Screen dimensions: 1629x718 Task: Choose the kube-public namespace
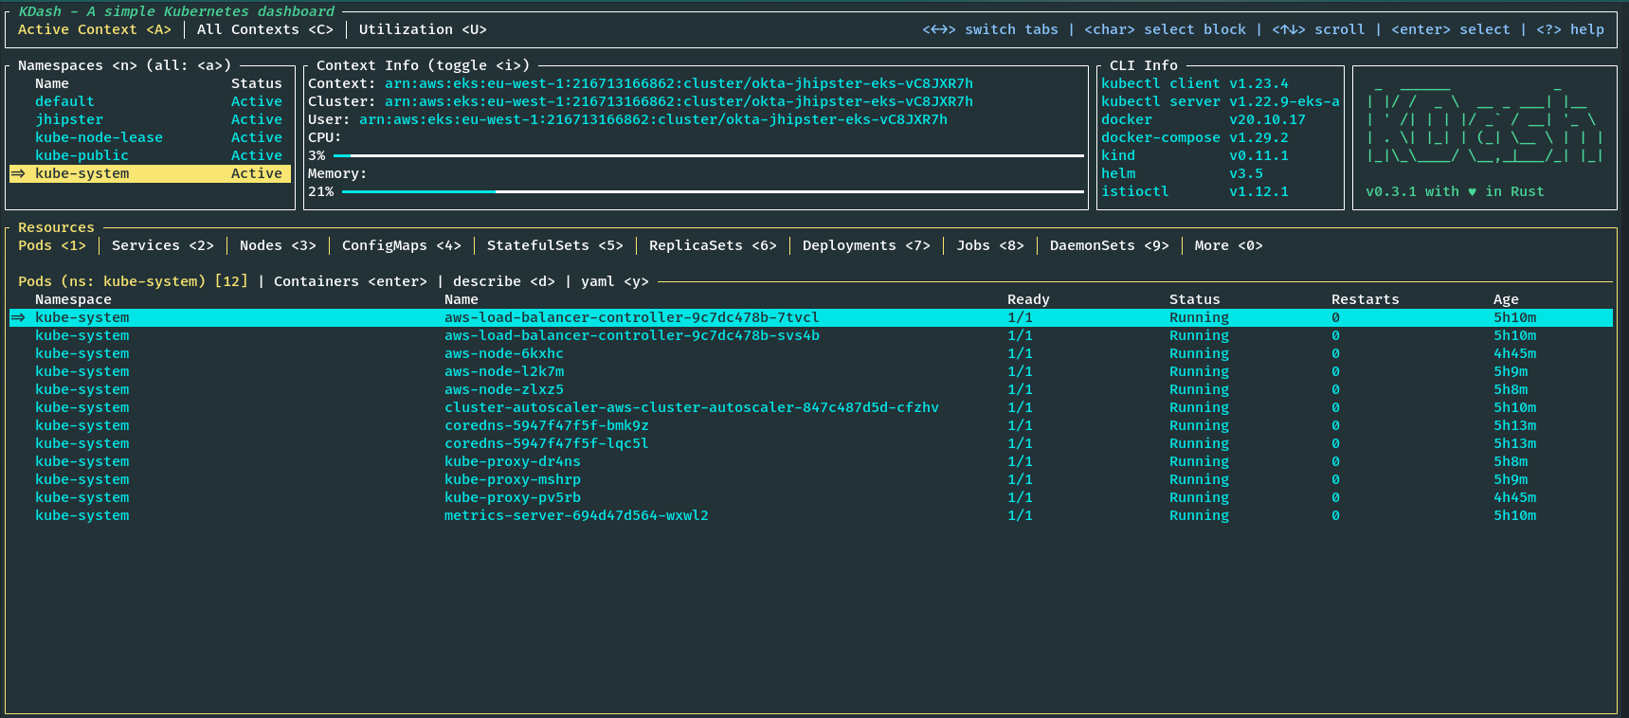pyautogui.click(x=81, y=155)
